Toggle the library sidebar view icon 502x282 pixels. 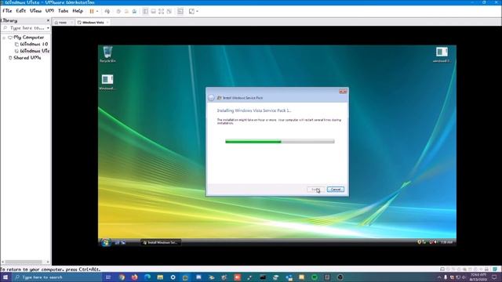click(146, 11)
